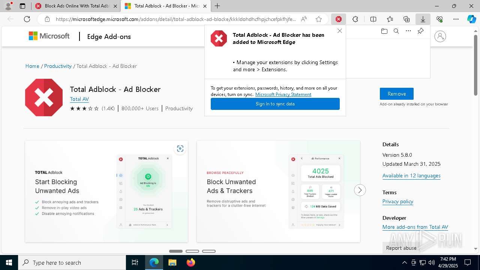Click the taskbar search box
The width and height of the screenshot is (480, 270).
click(72, 262)
